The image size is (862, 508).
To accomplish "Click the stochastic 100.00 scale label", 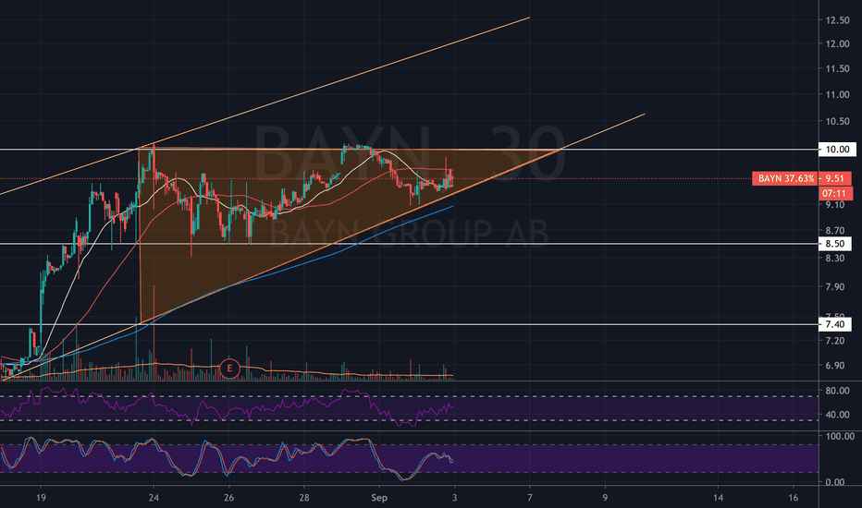I will coord(839,436).
